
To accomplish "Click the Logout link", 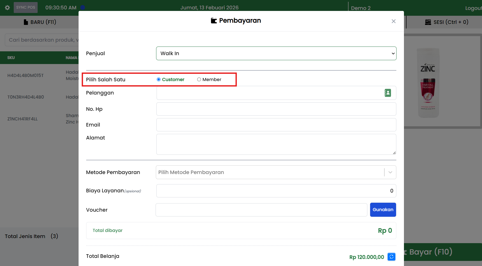I will (x=473, y=8).
